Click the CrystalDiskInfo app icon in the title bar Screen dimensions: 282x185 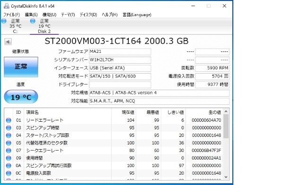tap(7, 6)
